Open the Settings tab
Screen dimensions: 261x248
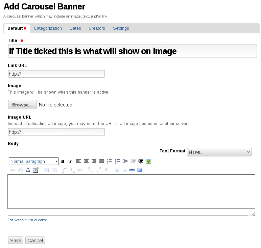click(121, 28)
